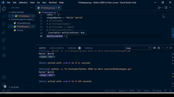Open the run options dropdown arrow
This screenshot has width=174, height=97.
[x=162, y=8]
